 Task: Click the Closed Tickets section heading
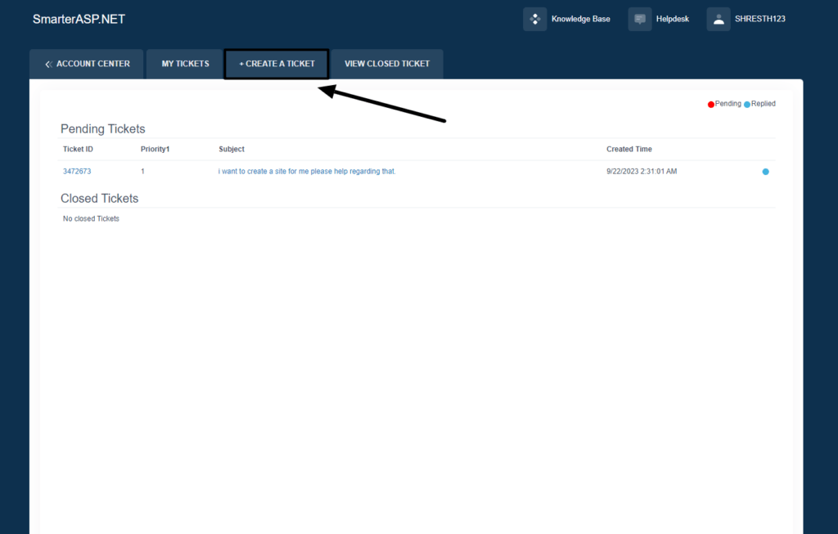99,198
